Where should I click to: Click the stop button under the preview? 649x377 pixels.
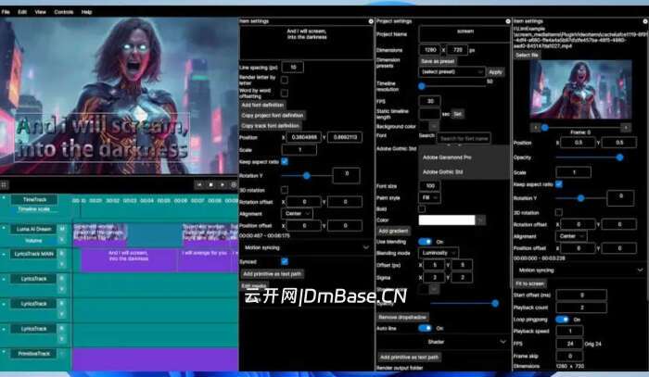tap(210, 184)
